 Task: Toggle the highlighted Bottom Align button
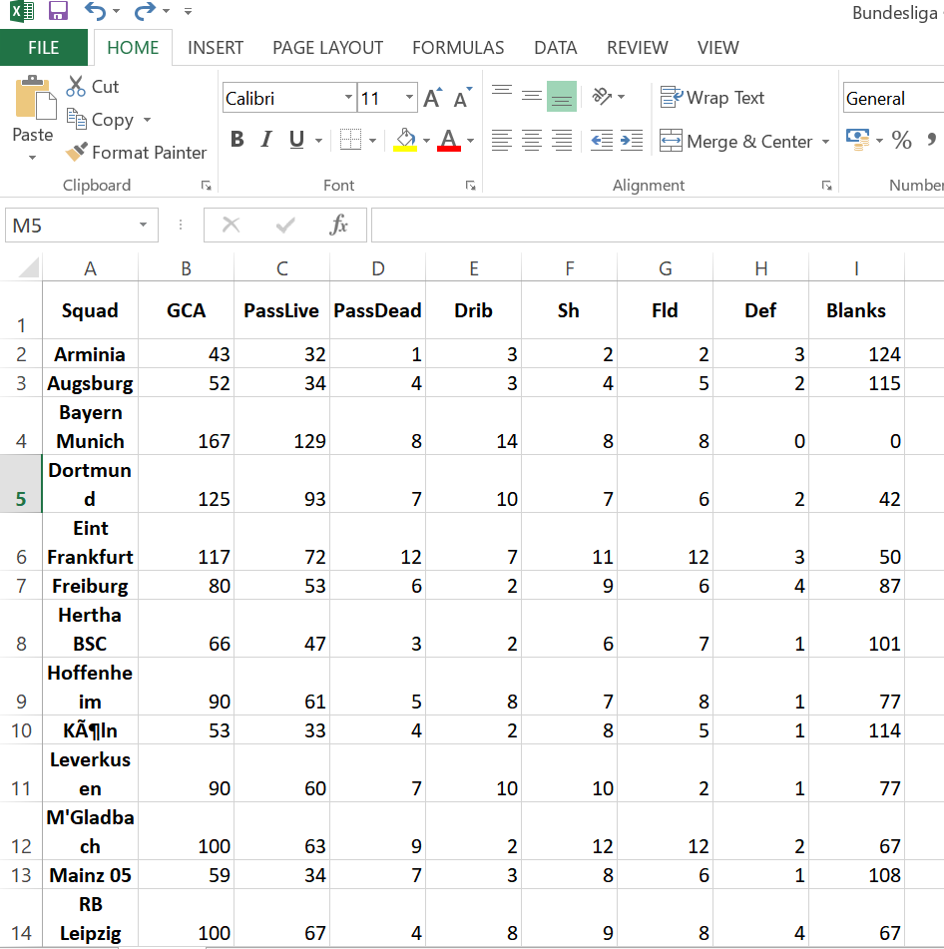562,96
